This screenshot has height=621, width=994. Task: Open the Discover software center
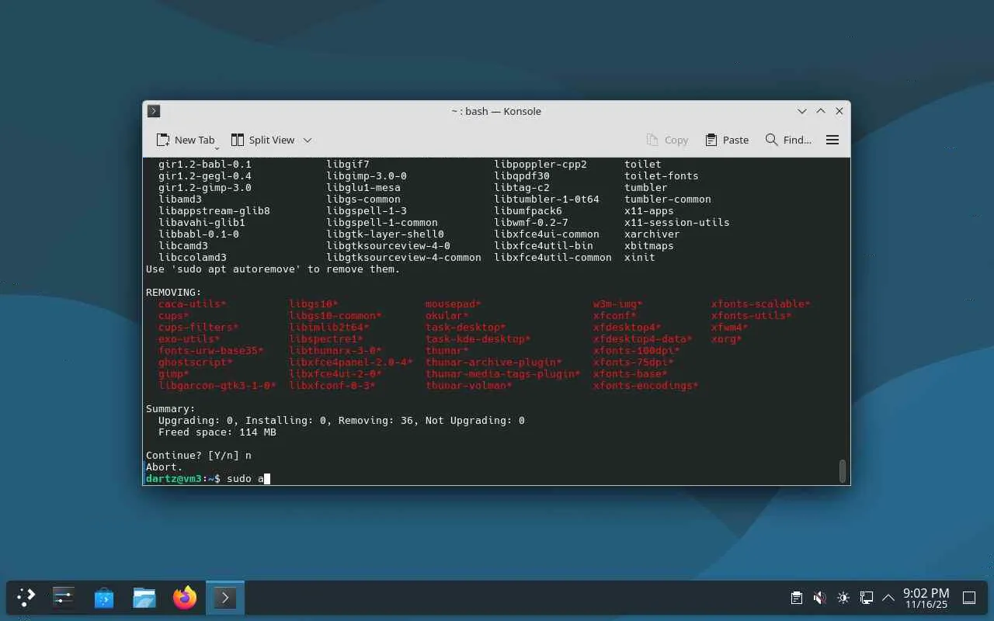(104, 598)
